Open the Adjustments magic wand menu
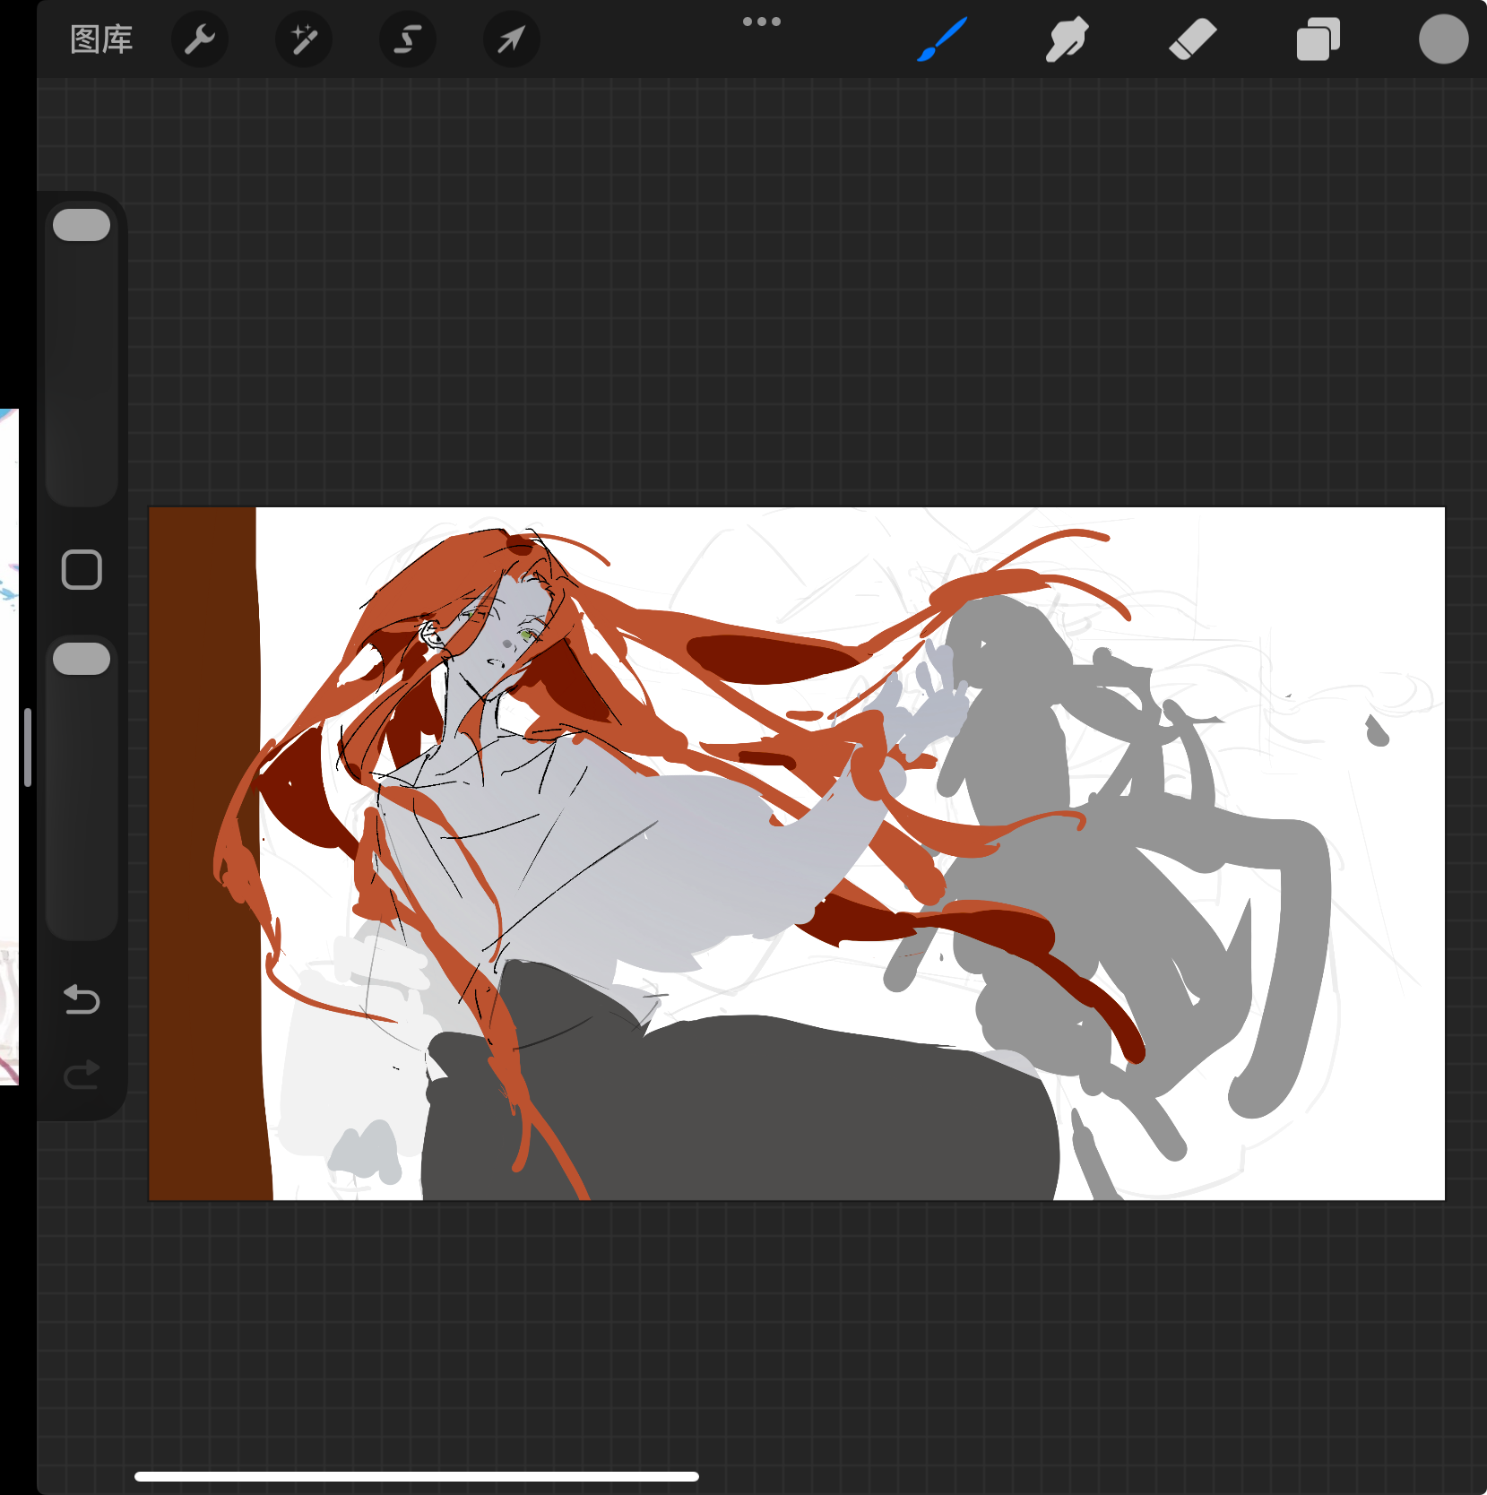The height and width of the screenshot is (1495, 1487). point(304,39)
